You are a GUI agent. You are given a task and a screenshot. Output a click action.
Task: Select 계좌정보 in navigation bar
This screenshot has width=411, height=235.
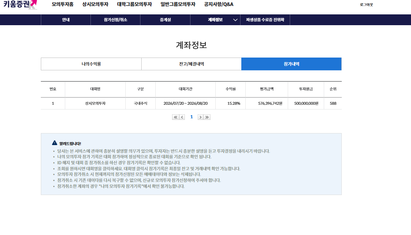click(x=215, y=20)
